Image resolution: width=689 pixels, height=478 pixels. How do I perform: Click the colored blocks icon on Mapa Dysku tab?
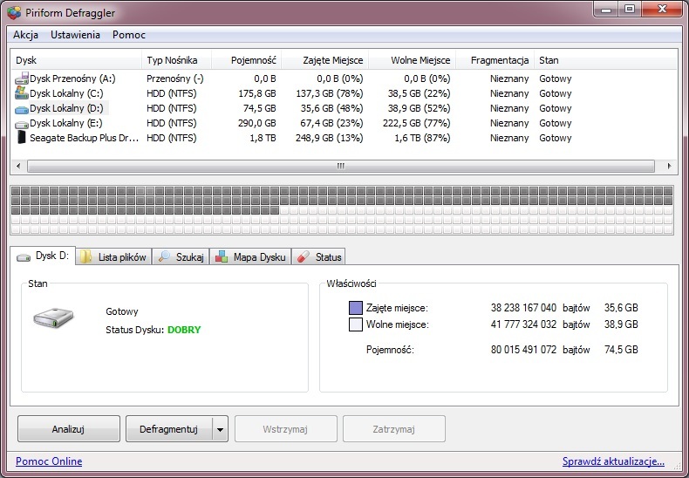click(222, 257)
